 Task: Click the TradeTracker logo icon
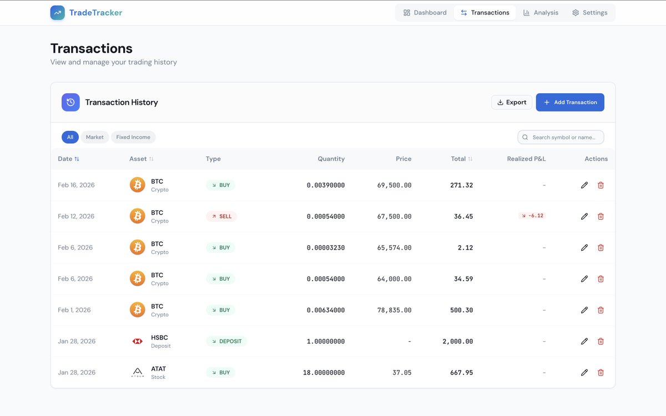click(57, 12)
